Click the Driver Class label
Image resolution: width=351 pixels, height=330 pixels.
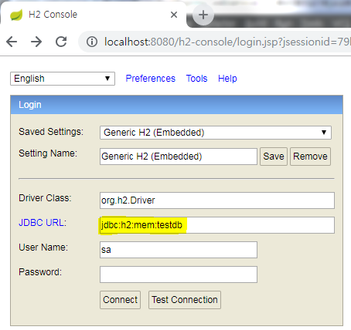(45, 198)
